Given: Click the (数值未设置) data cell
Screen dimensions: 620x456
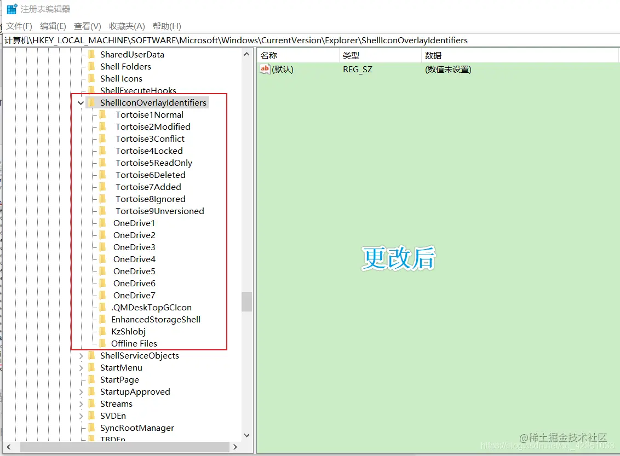Looking at the screenshot, I should pyautogui.click(x=448, y=70).
